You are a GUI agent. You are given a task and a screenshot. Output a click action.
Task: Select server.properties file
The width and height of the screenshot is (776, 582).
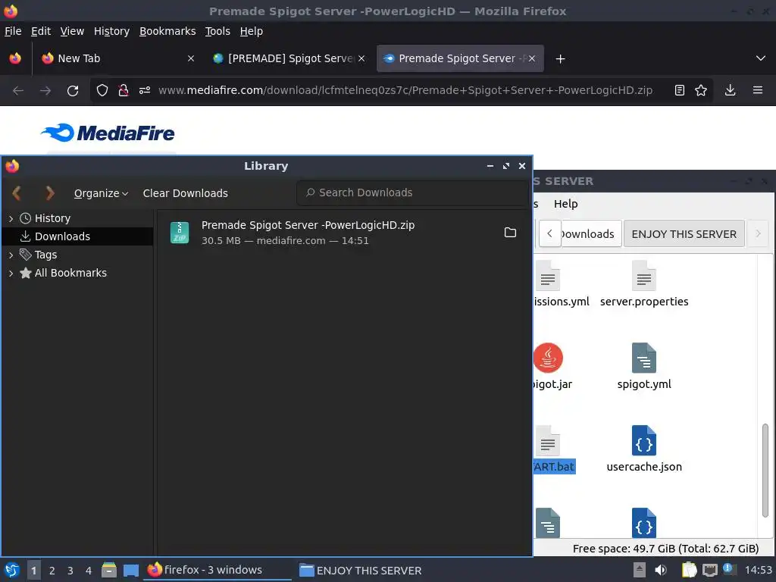[x=644, y=283]
